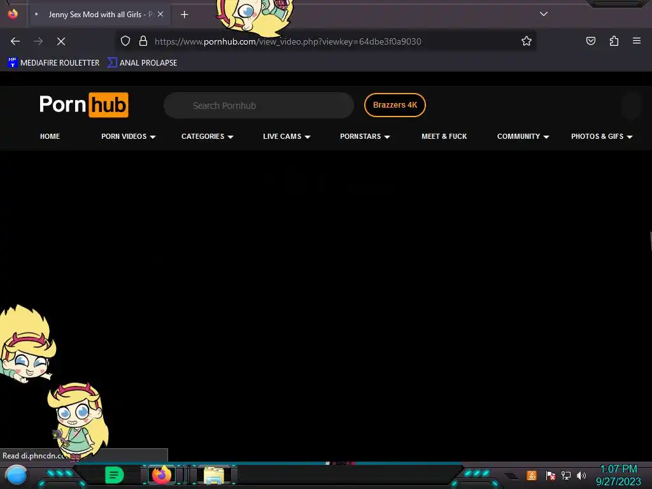Open the MEET & FUCK nav link
Screen dimensions: 652x489
(x=444, y=136)
